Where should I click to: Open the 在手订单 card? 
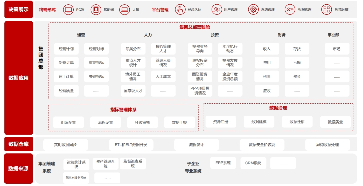coord(66,76)
